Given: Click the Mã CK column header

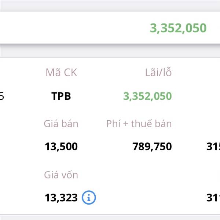Looking at the screenshot, I should click(61, 72).
